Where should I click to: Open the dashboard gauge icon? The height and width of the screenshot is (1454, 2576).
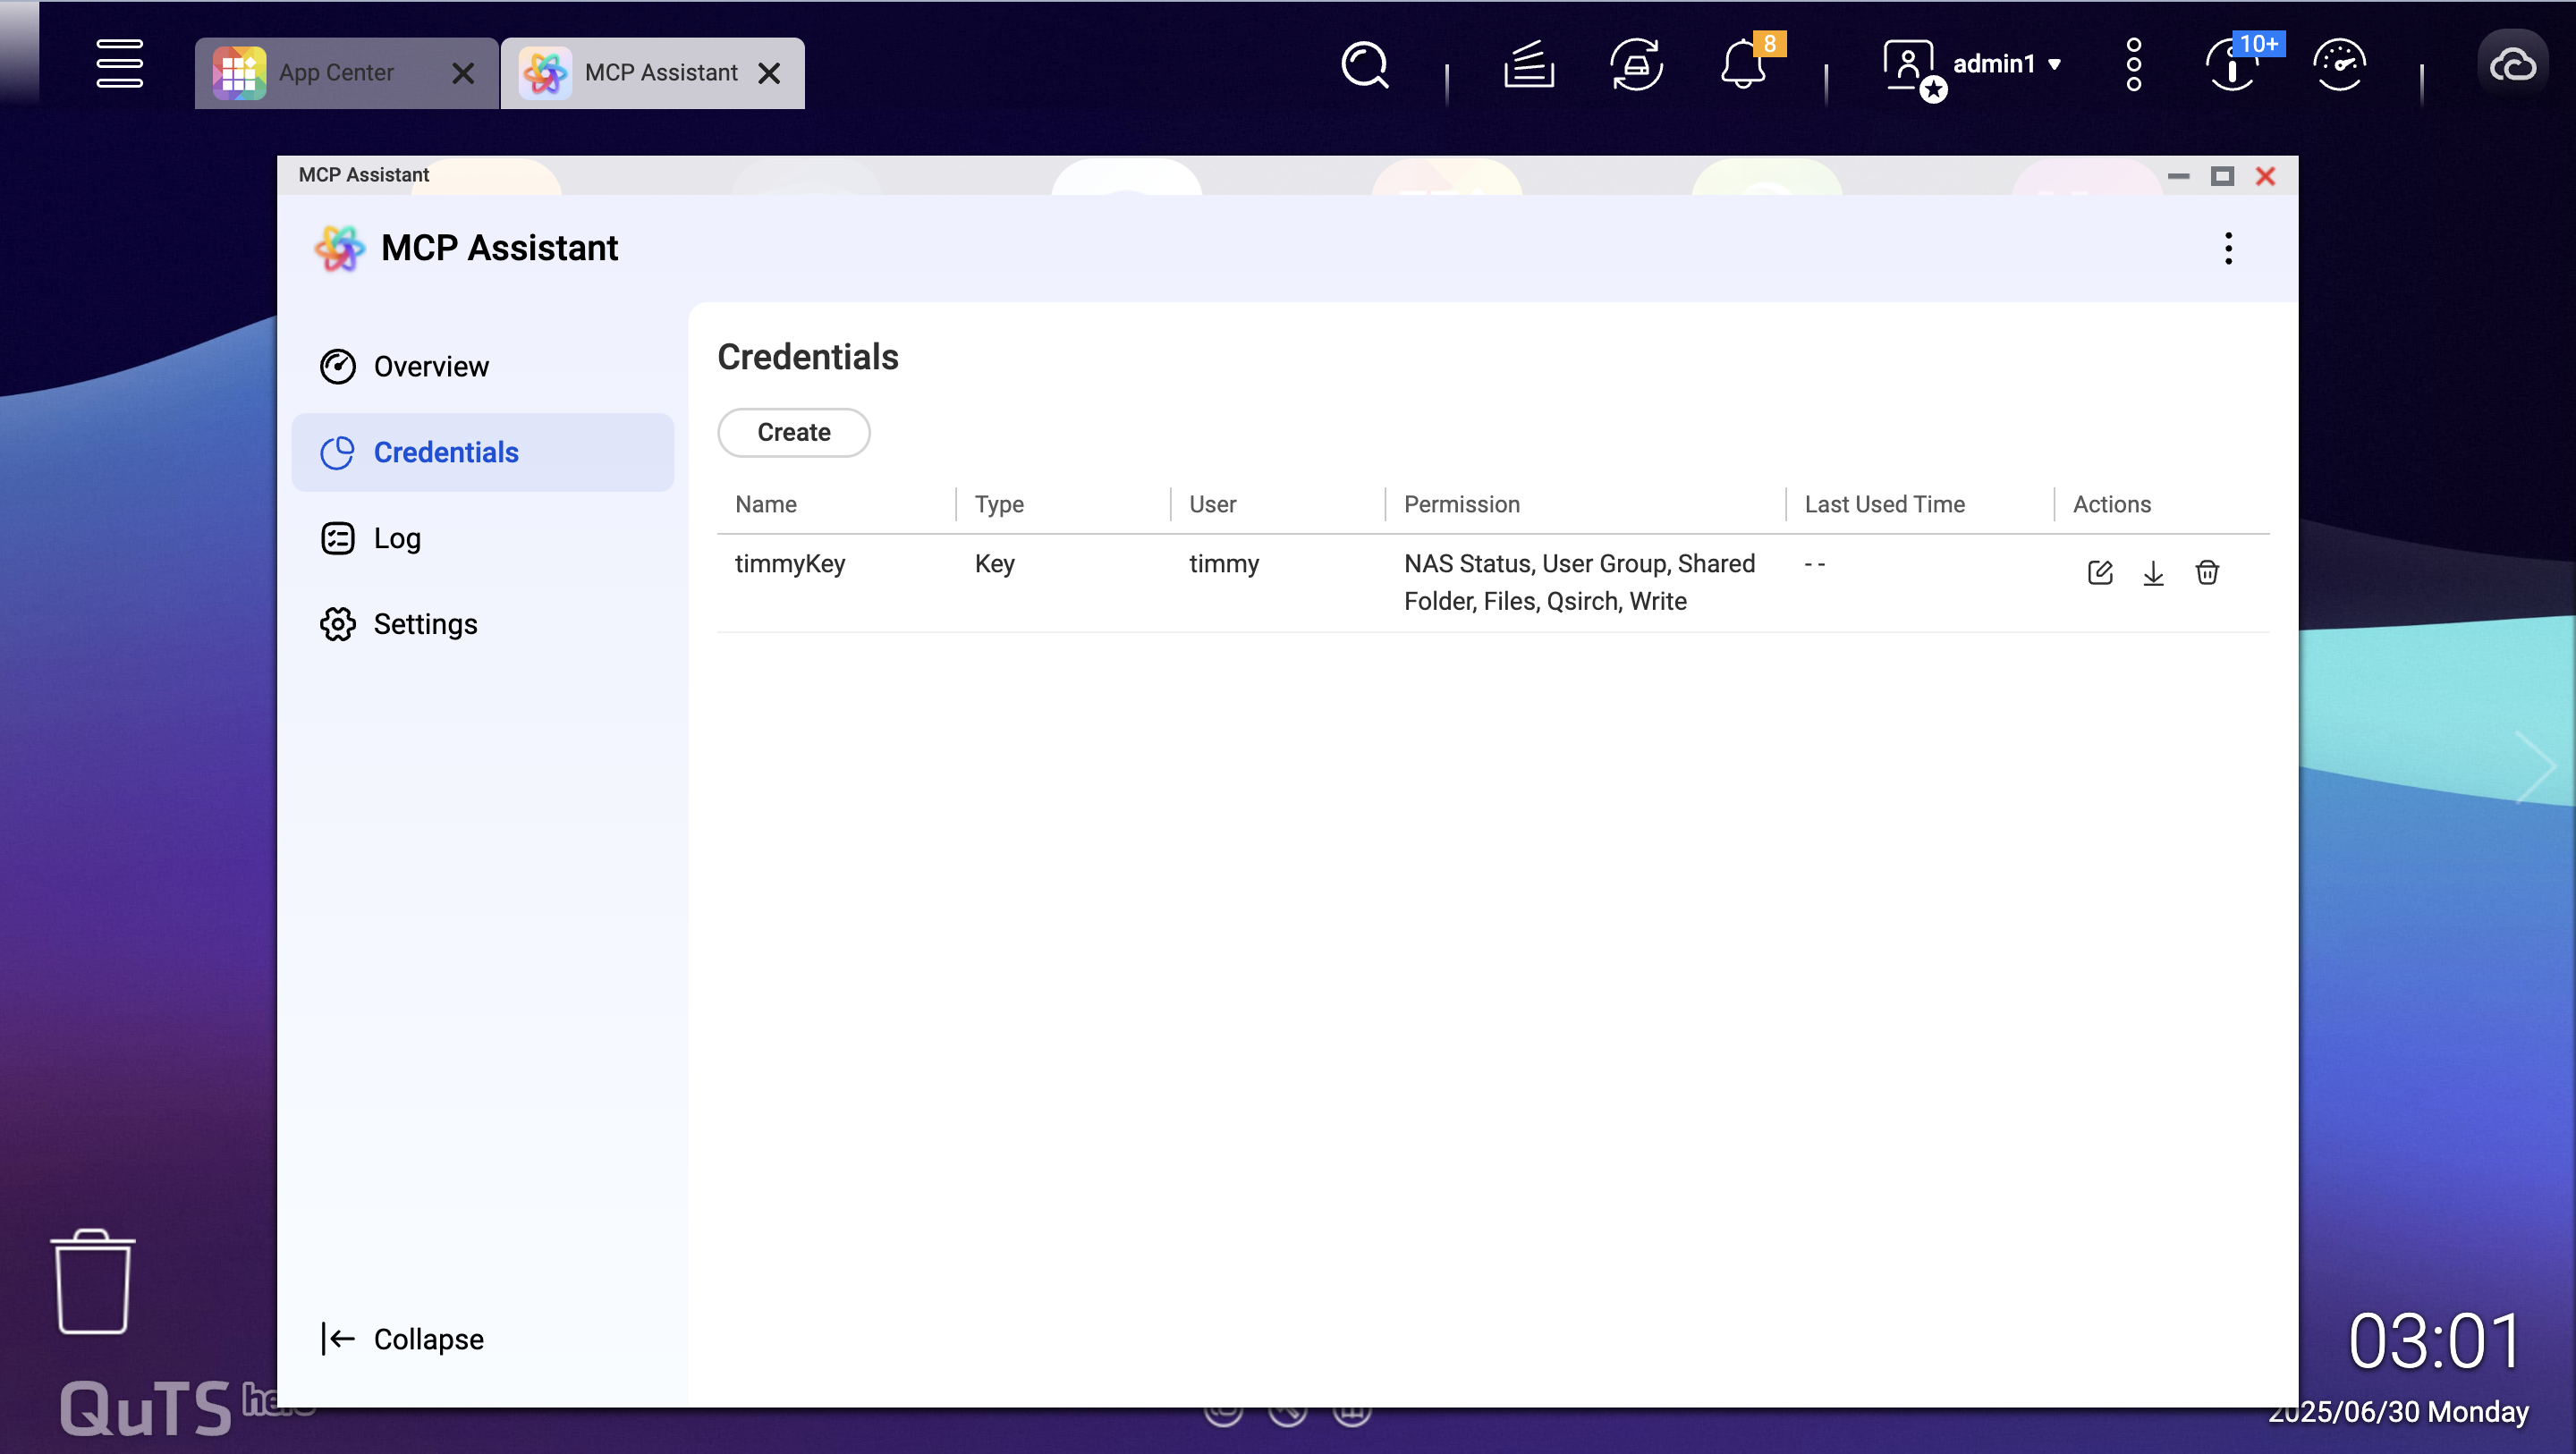[x=2339, y=66]
